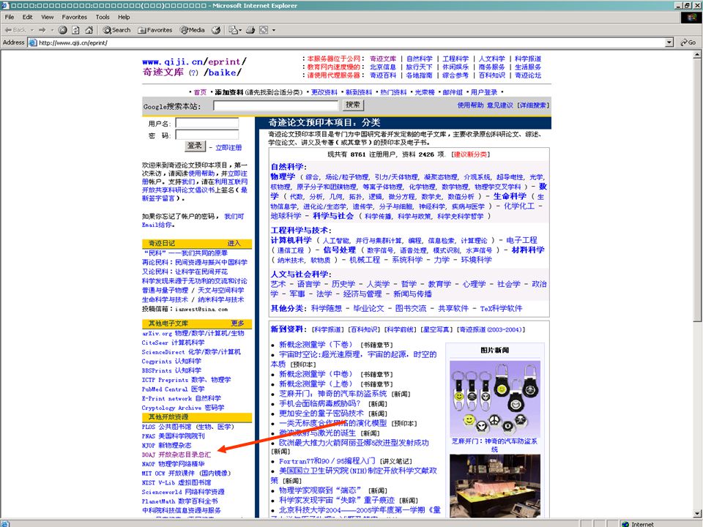Open the Favorites pane toolbar button
Image resolution: width=703 pixels, height=527 pixels.
[x=155, y=30]
